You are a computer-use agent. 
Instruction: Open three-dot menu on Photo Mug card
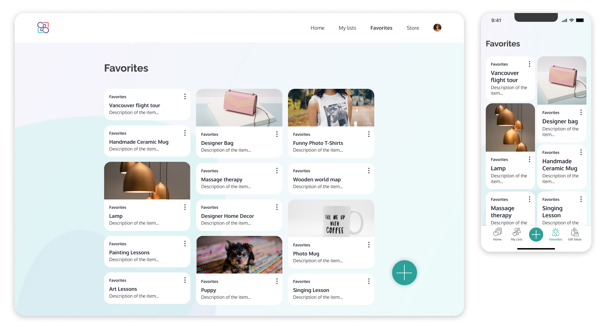click(x=369, y=245)
